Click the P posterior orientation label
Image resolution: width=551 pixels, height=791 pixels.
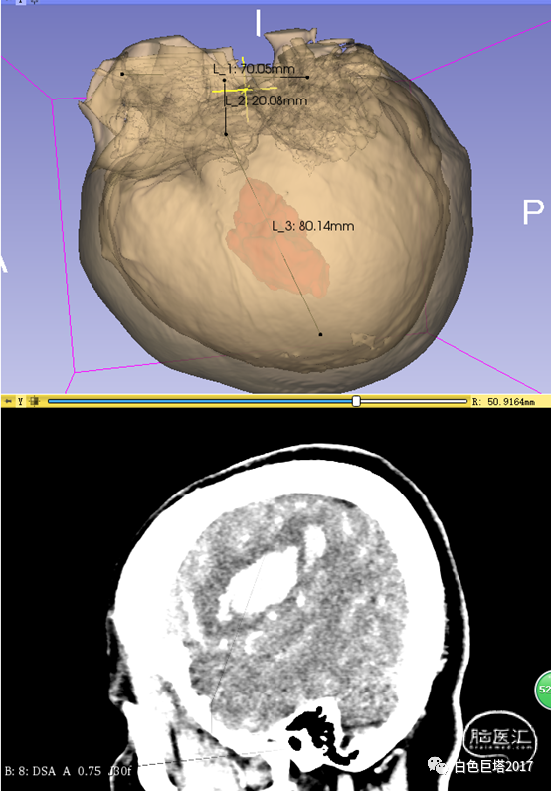[533, 212]
